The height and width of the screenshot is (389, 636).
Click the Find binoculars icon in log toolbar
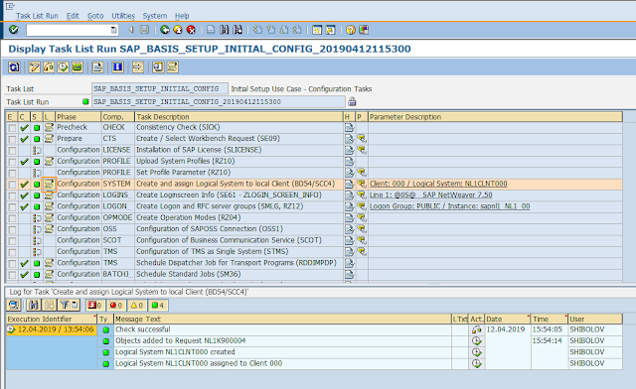point(33,305)
